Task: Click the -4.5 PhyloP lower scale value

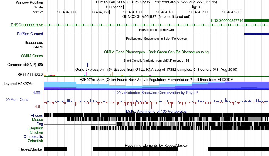Action: coord(37,107)
